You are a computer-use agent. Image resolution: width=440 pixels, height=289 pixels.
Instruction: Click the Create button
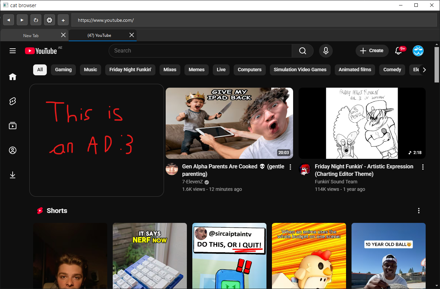tap(372, 51)
